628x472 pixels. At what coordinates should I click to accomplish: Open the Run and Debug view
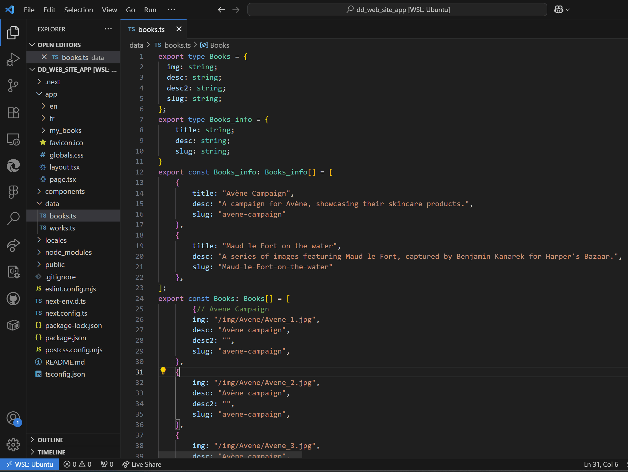coord(13,59)
